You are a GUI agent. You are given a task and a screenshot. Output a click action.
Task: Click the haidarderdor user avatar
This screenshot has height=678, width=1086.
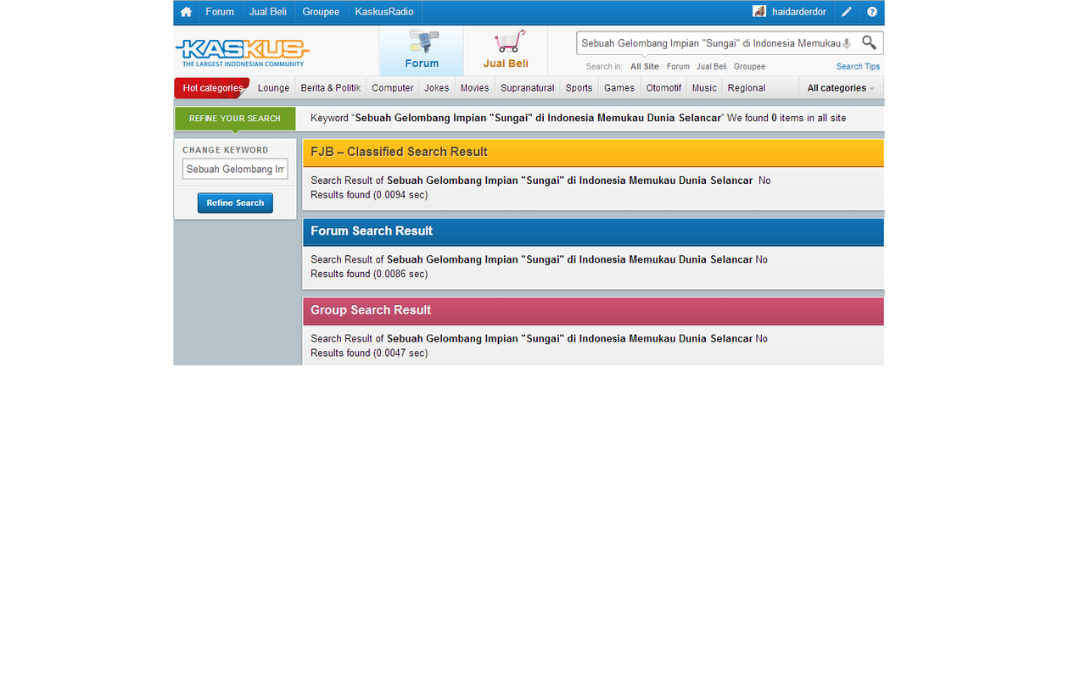point(759,12)
